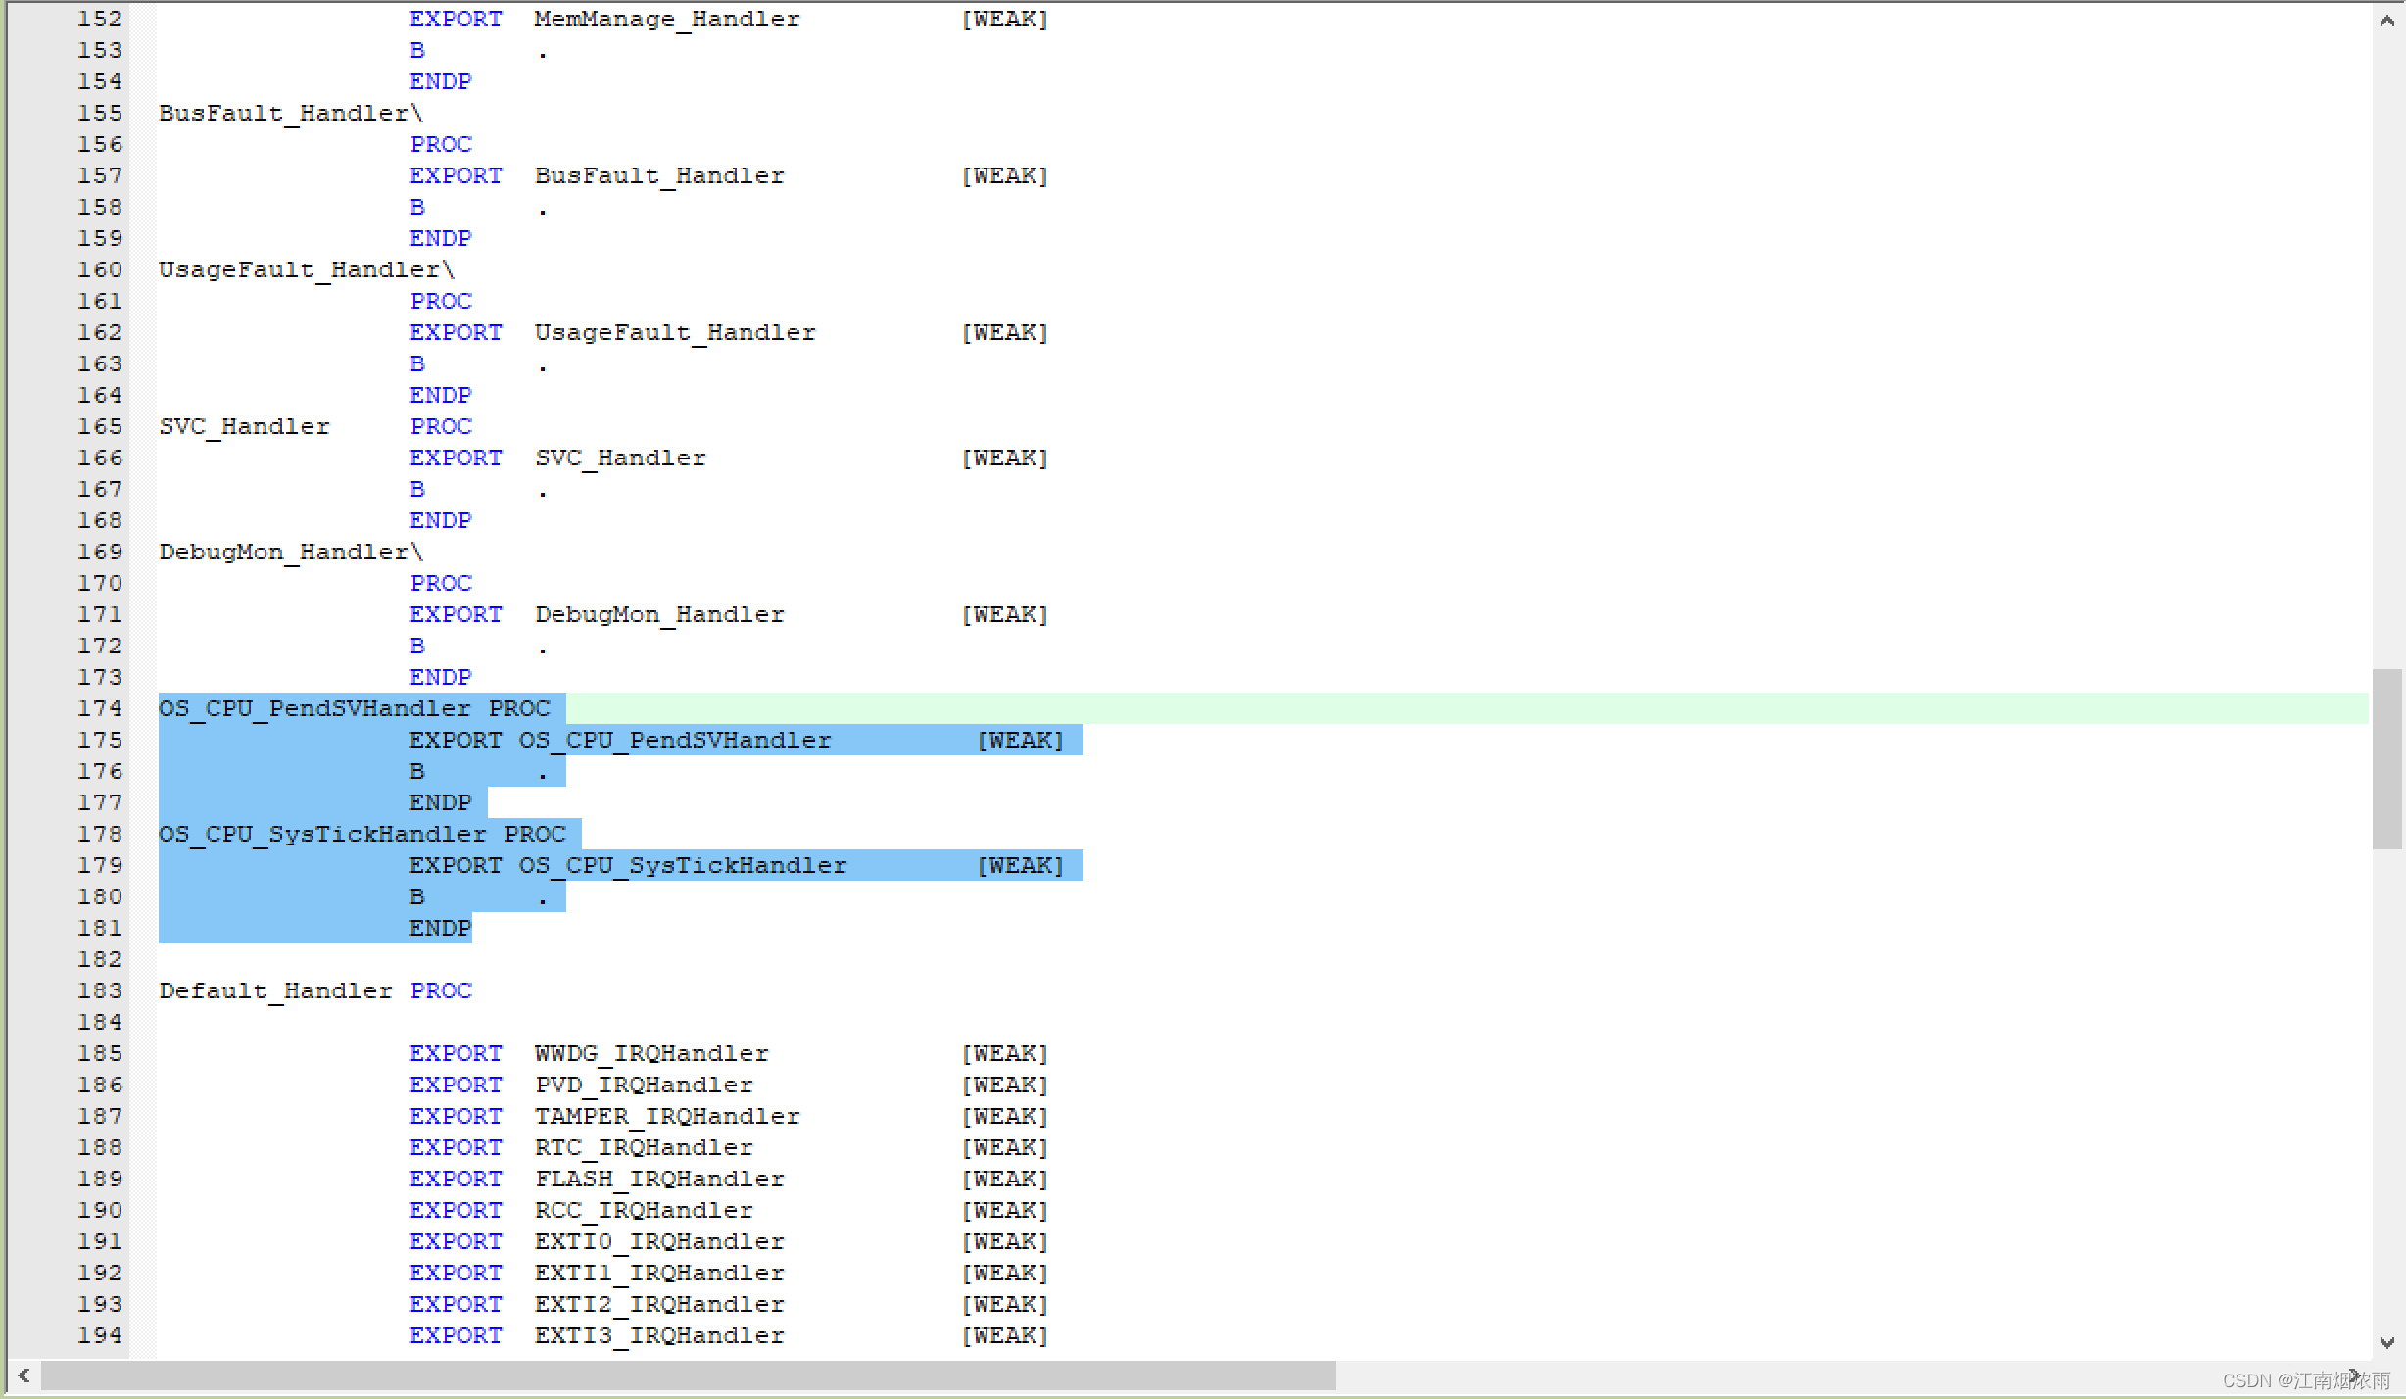Image resolution: width=2406 pixels, height=1399 pixels.
Task: Click the ENDP keyword on line 164
Action: click(441, 395)
